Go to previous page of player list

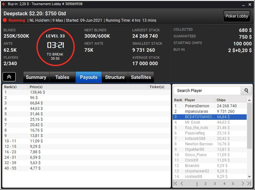[182, 183]
